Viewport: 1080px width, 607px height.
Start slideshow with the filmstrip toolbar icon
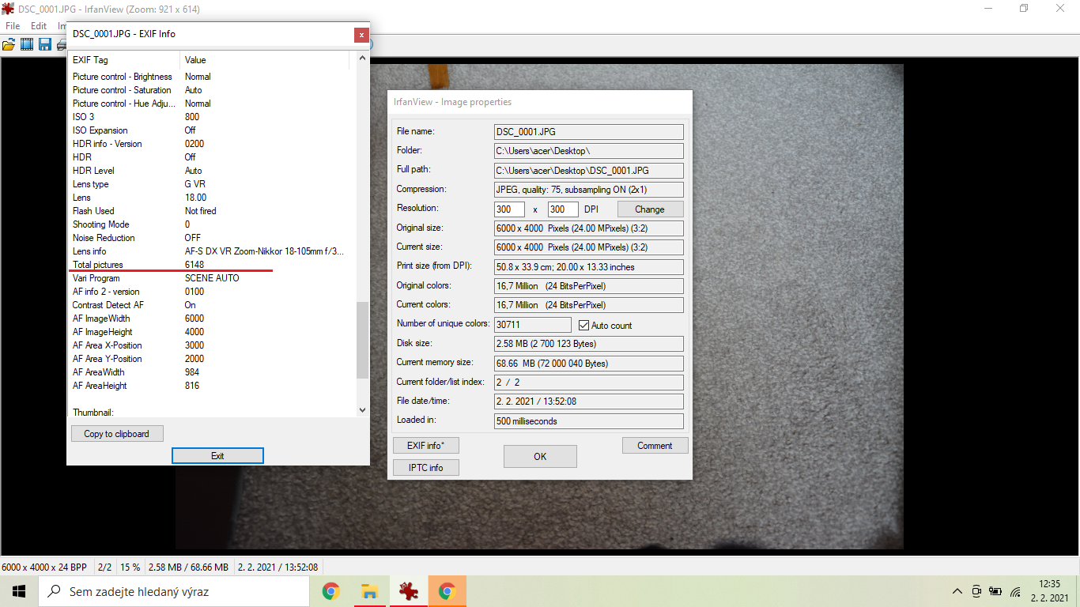[x=27, y=44]
